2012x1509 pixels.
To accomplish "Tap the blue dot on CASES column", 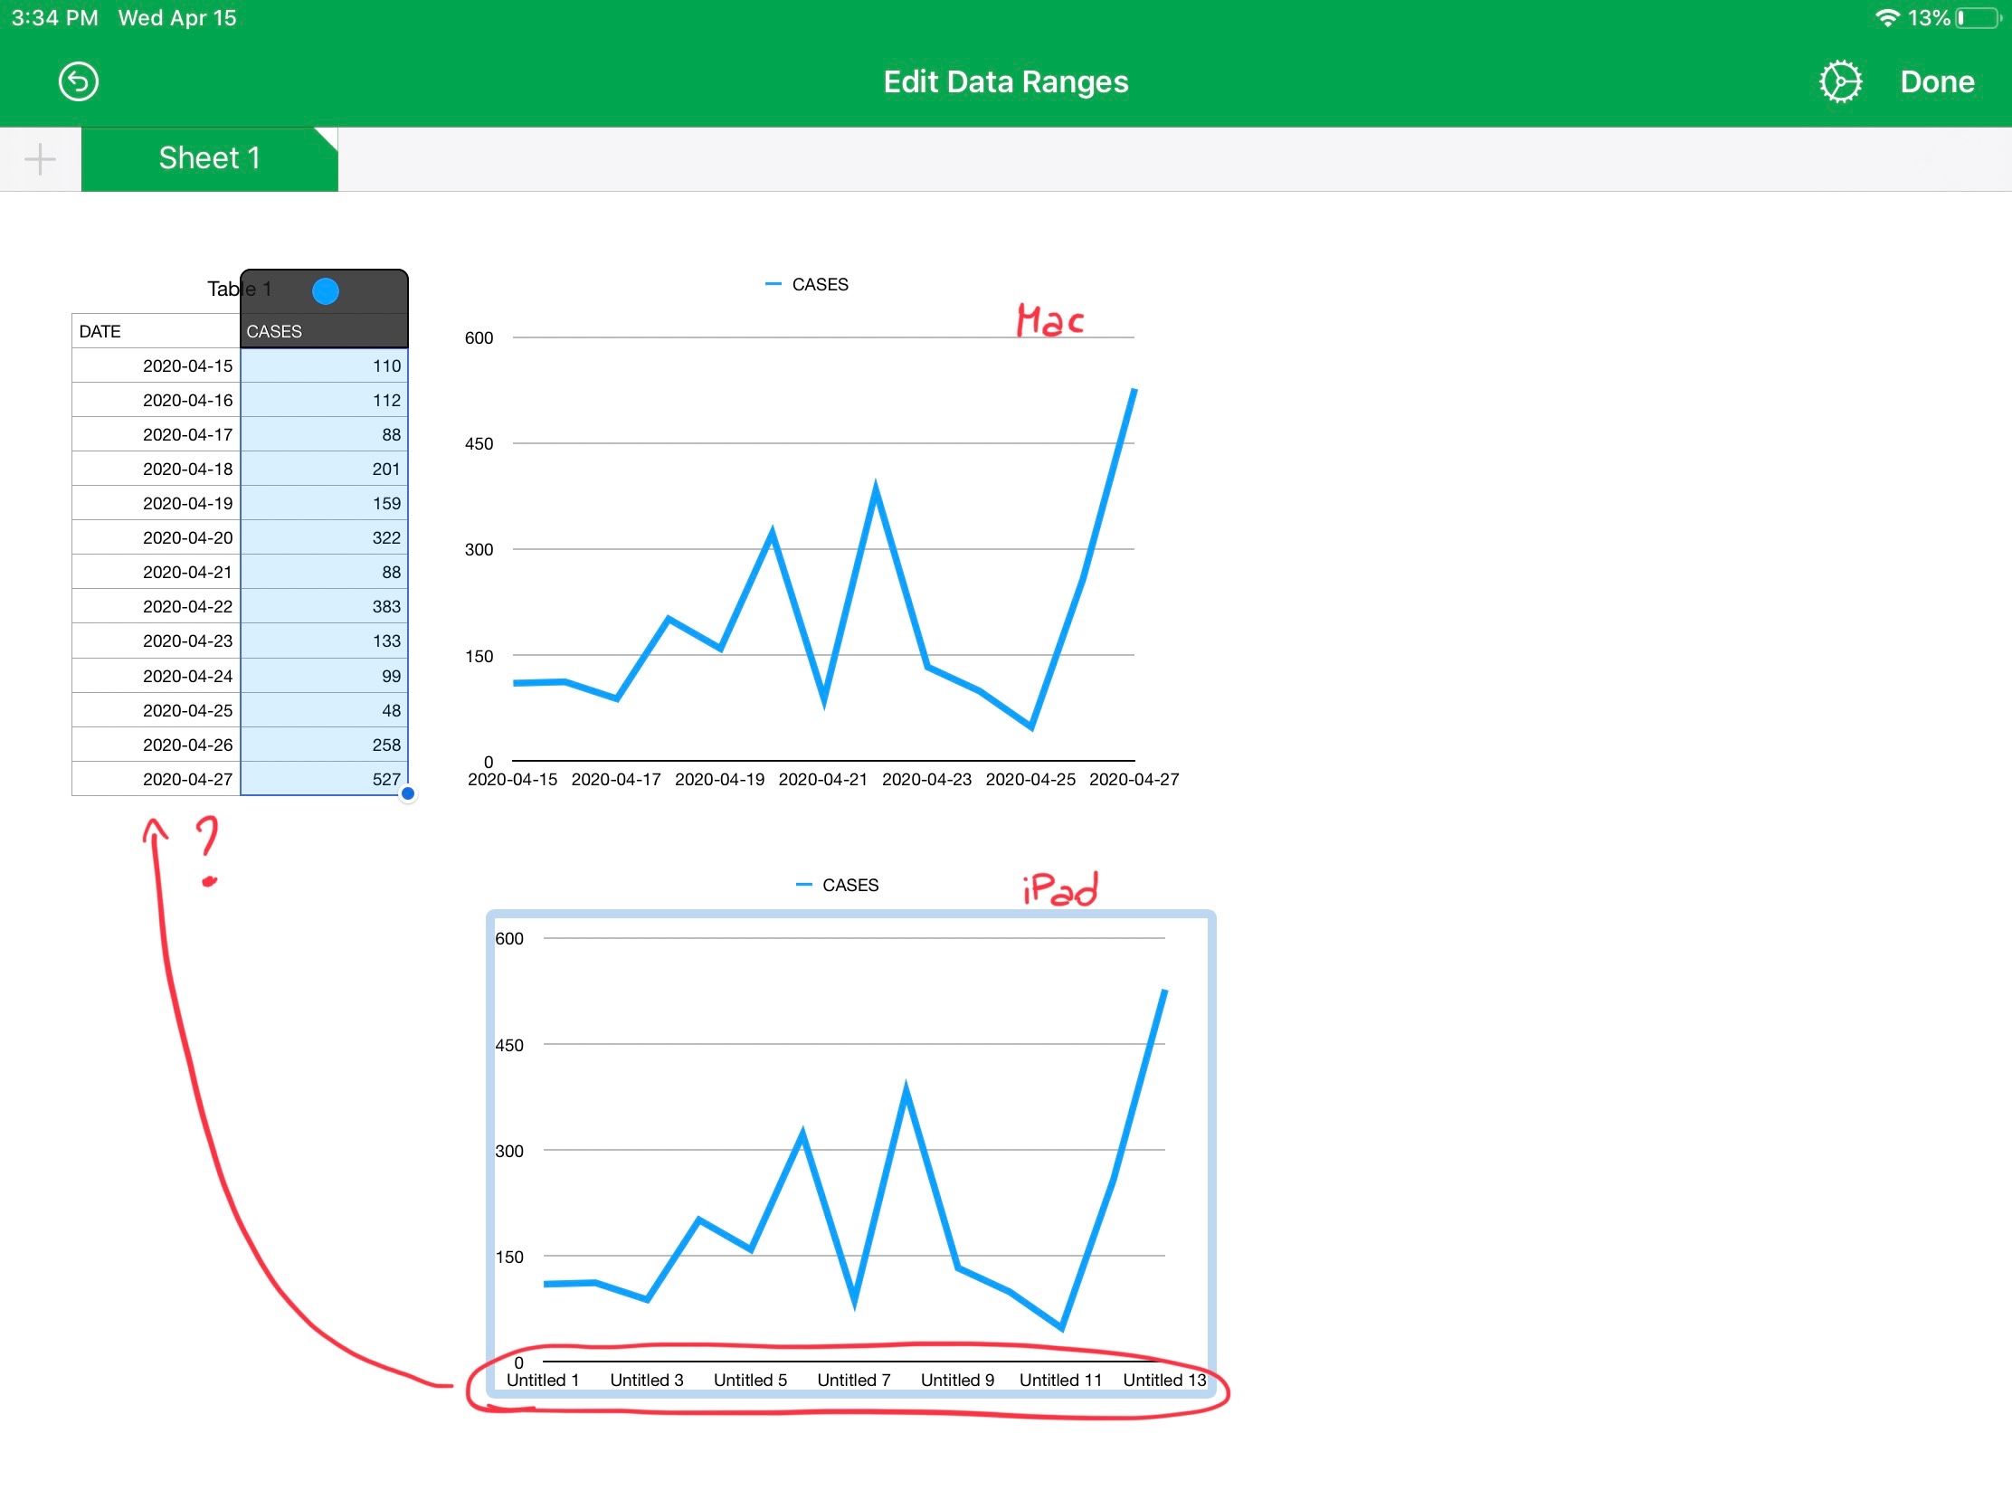I will coord(326,291).
